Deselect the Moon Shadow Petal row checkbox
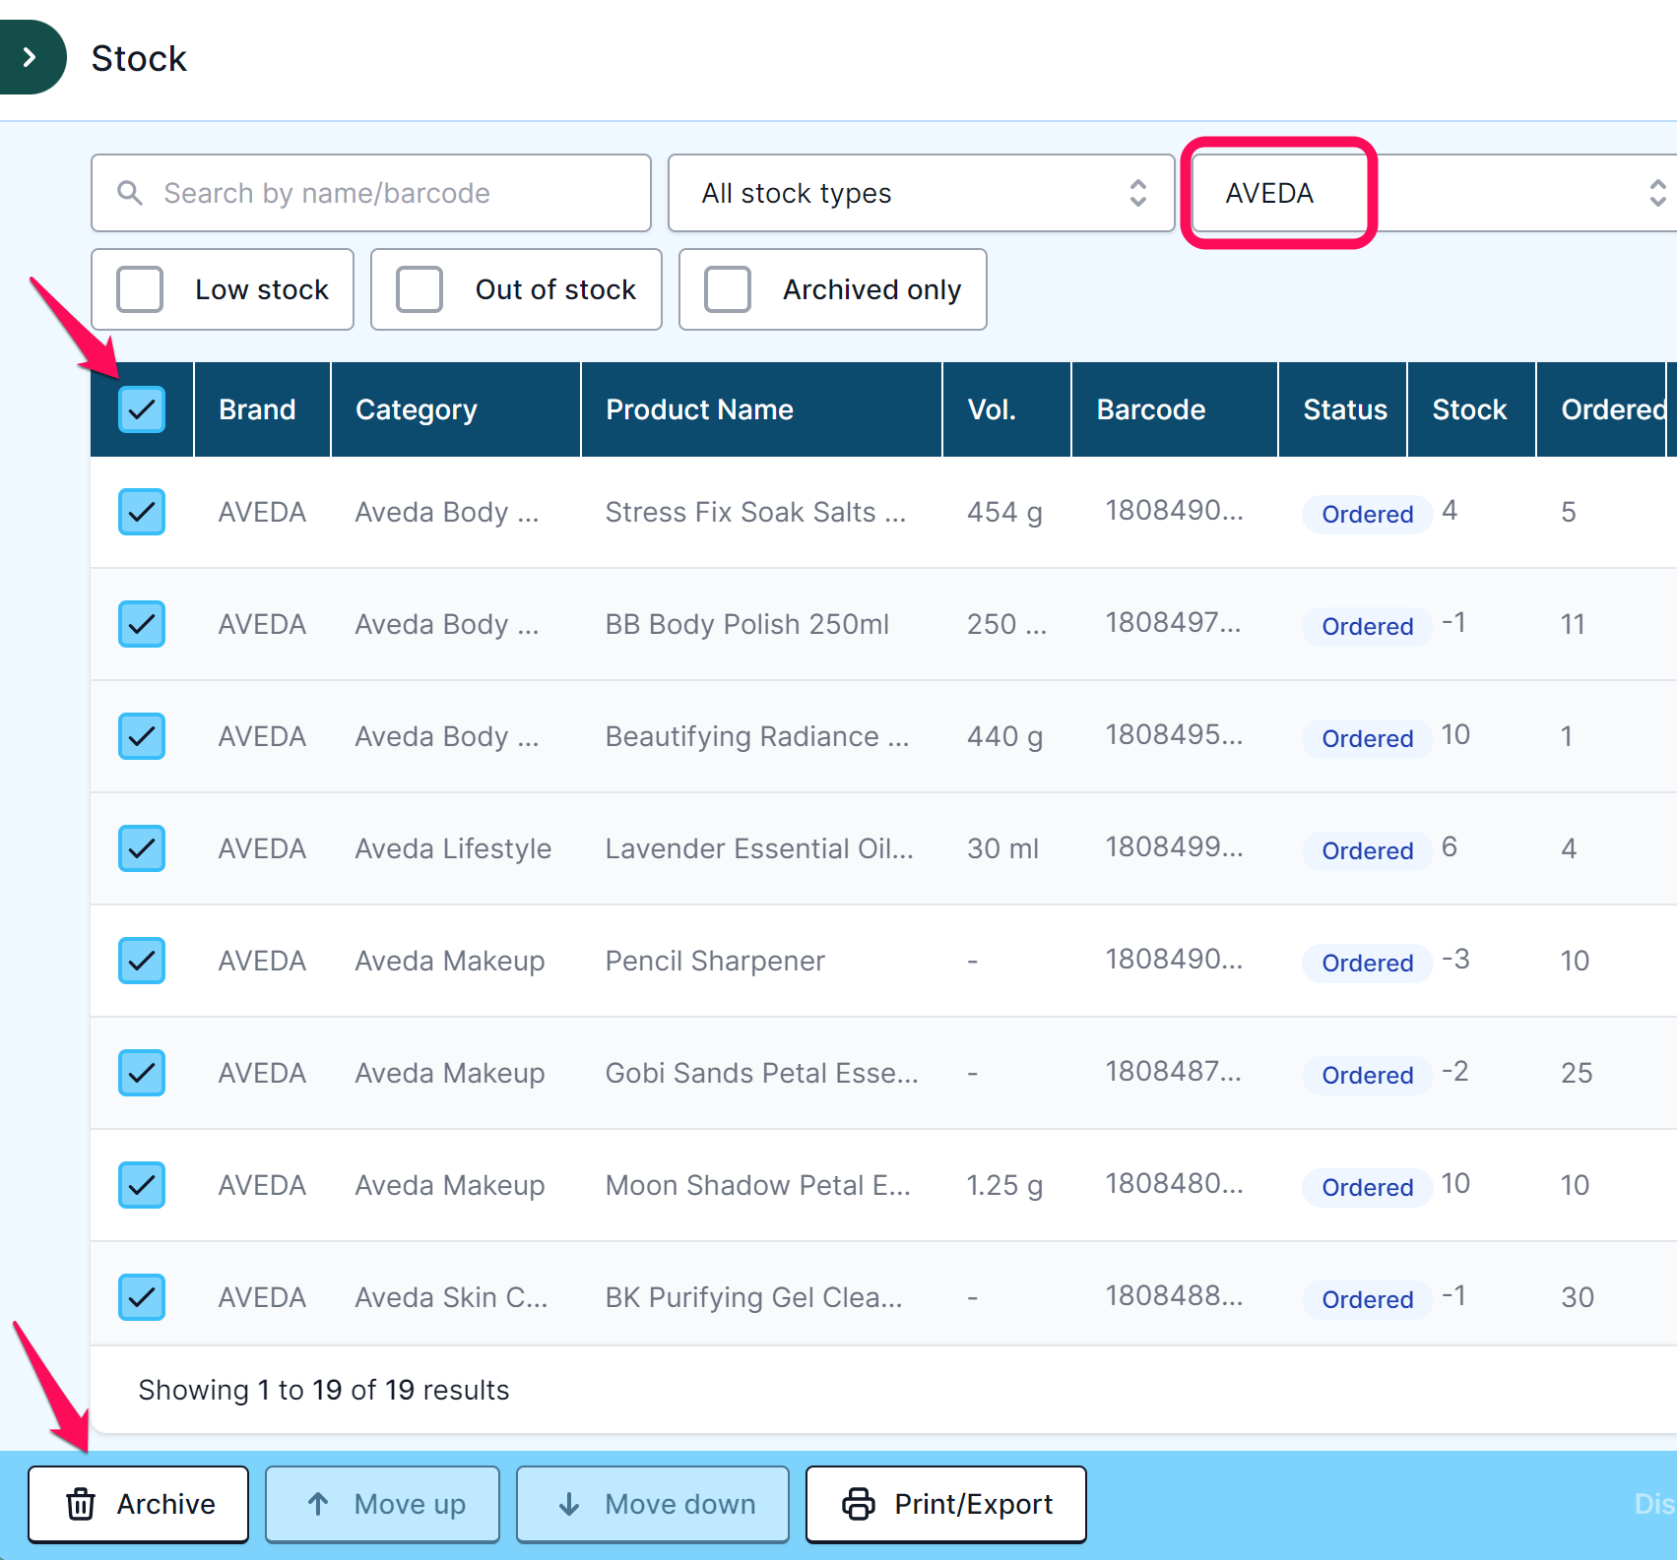 (x=142, y=1185)
